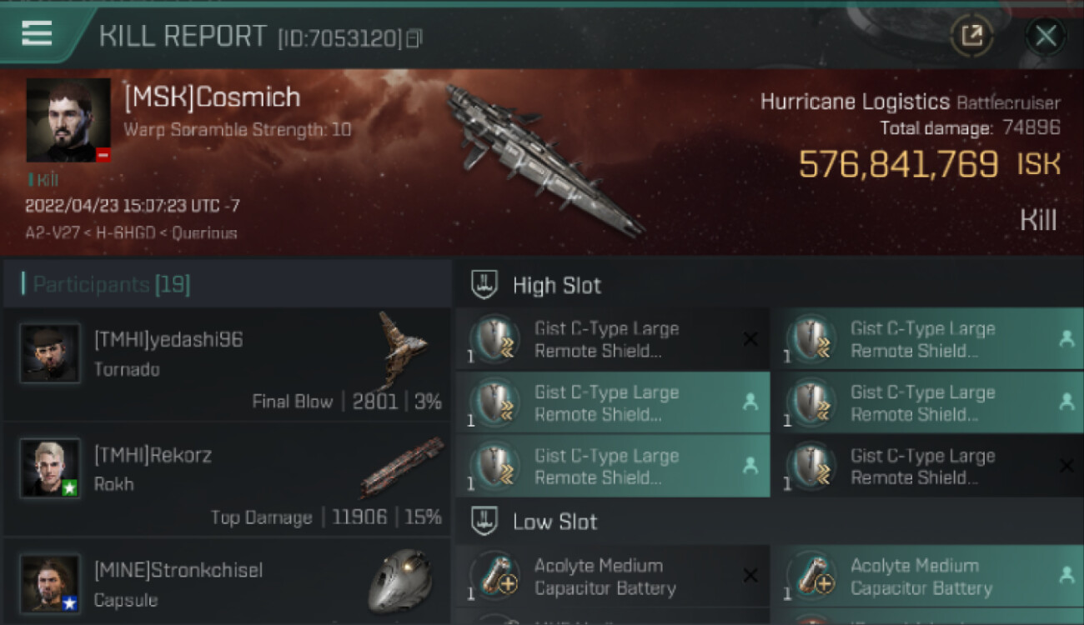The width and height of the screenshot is (1084, 625).
Task: Open Rekorz's participant entry
Action: point(227,480)
